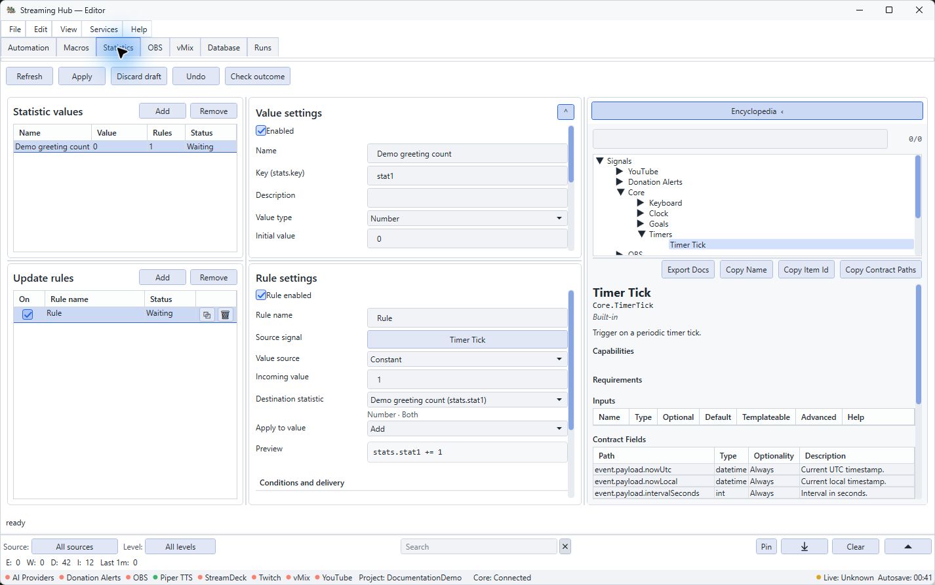Open the All sources filter
Viewport: 935px width, 585px height.
(x=75, y=546)
